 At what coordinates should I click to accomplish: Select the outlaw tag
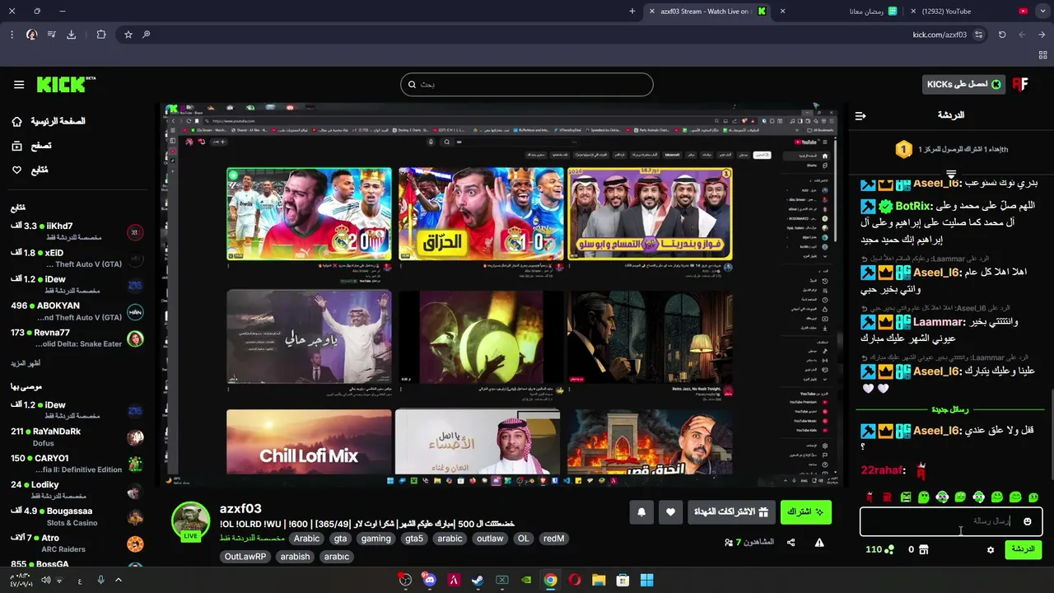coord(490,539)
